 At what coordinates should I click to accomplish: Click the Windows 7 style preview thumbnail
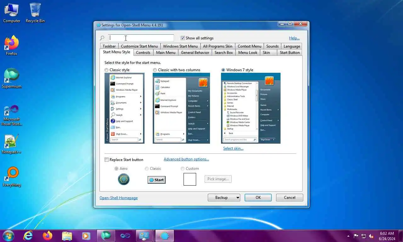[251, 108]
